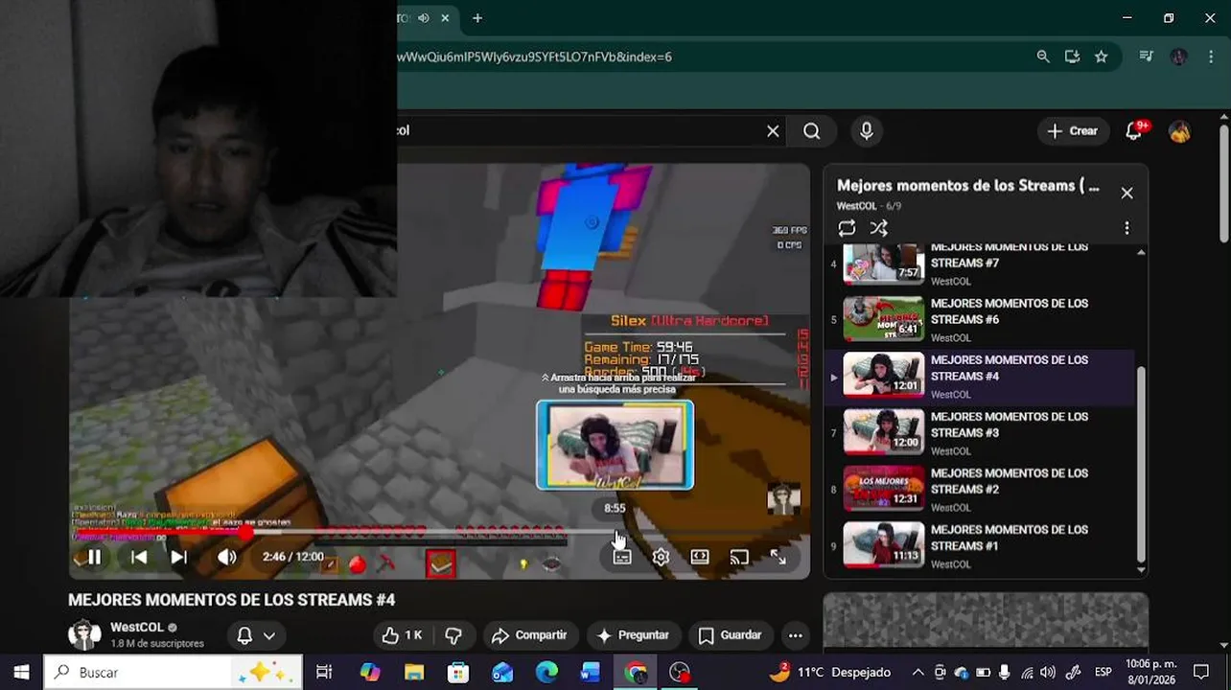Close the current browser tab
Image resolution: width=1231 pixels, height=690 pixels.
click(x=445, y=18)
